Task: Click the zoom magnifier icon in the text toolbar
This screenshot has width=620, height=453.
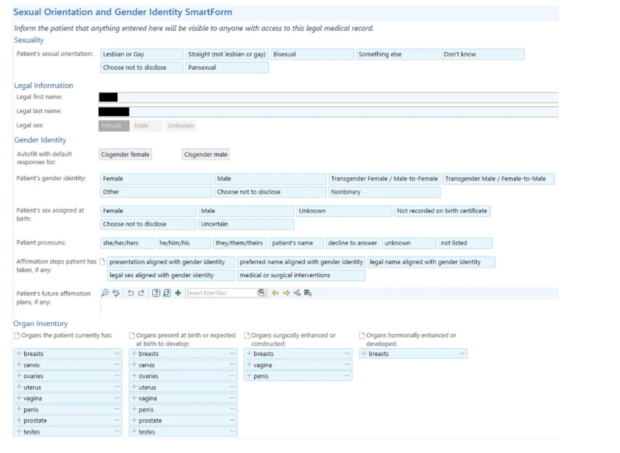Action: [105, 293]
